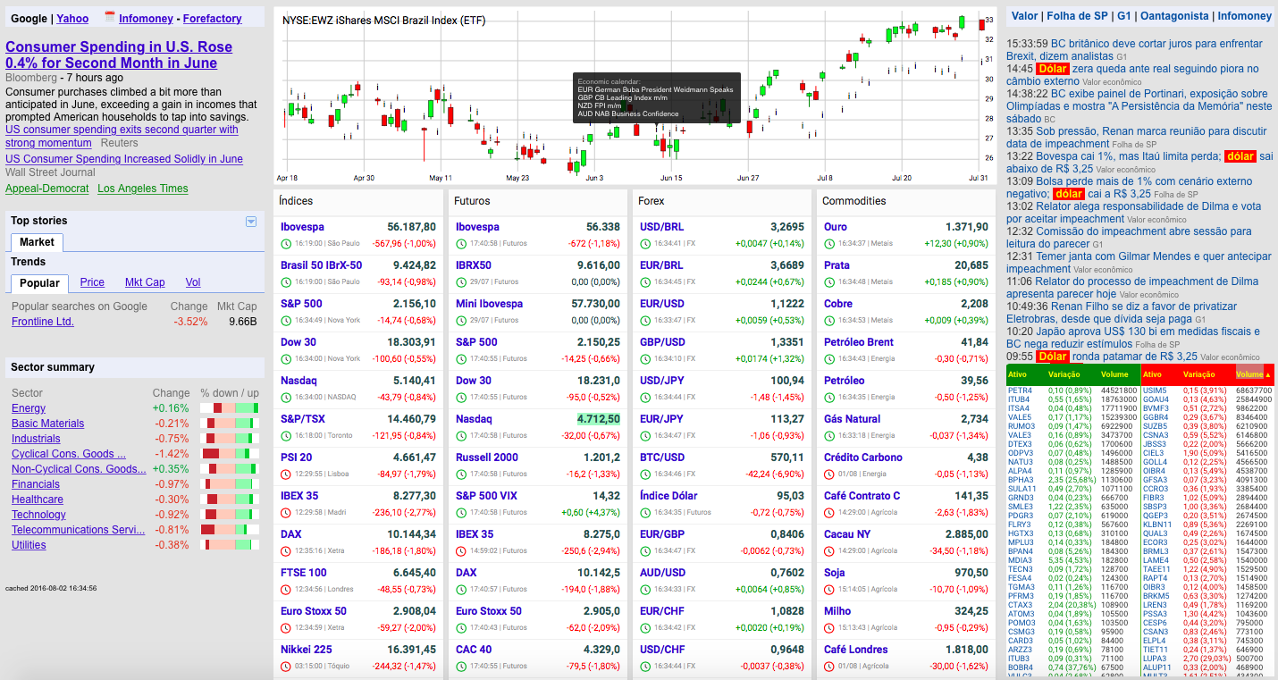
Task: Click the clock icon under S&P/TSX
Action: click(286, 435)
